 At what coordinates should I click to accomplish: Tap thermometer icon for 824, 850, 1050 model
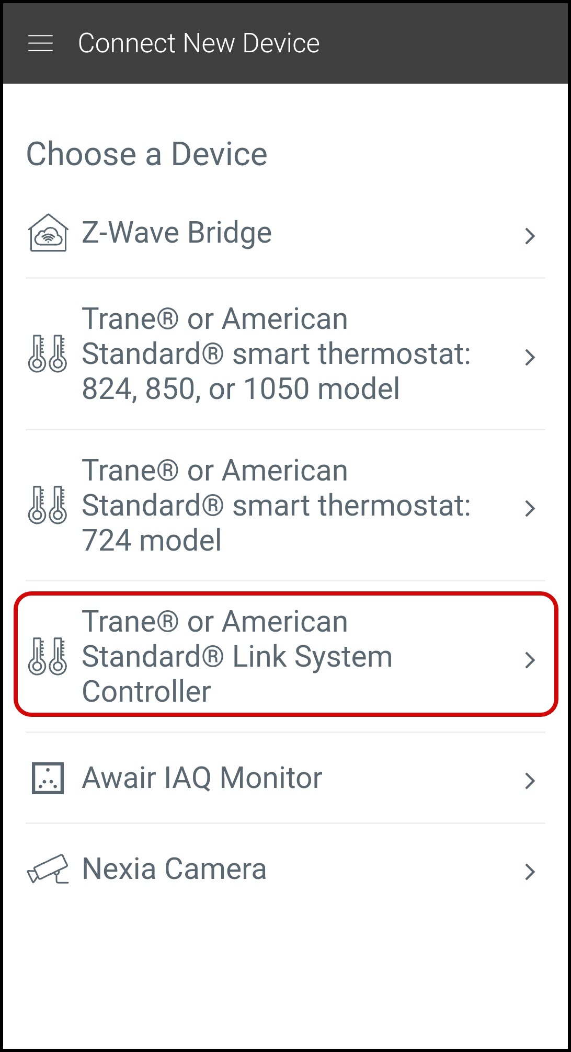48,354
